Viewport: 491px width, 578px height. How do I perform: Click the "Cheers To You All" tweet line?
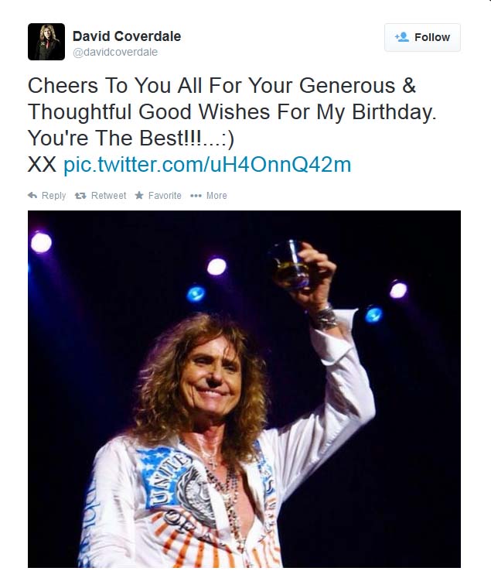click(x=223, y=85)
